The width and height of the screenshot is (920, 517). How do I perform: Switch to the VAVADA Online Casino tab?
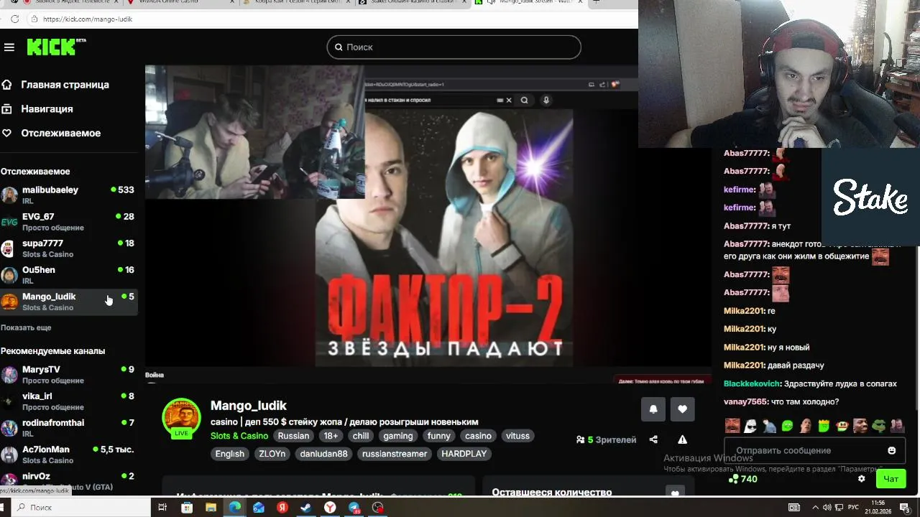(x=180, y=1)
